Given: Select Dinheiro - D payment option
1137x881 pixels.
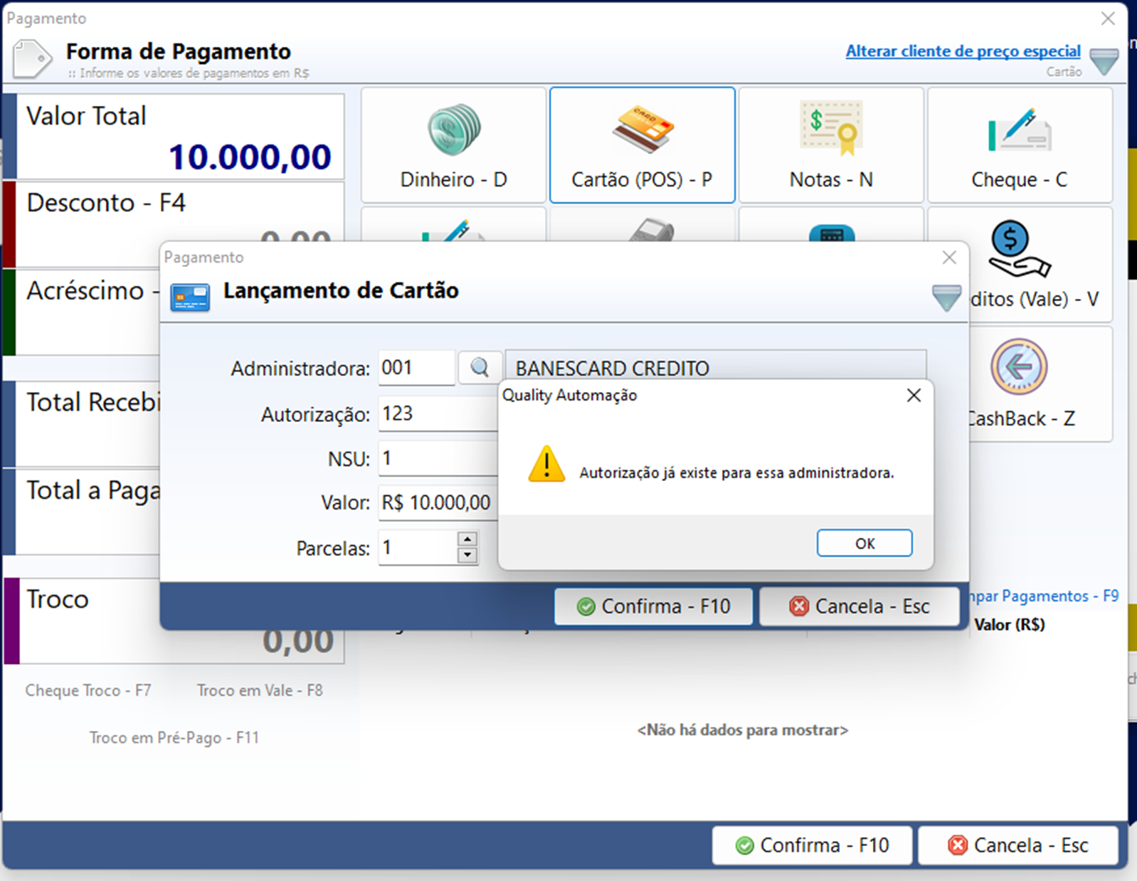Looking at the screenshot, I should (x=453, y=145).
